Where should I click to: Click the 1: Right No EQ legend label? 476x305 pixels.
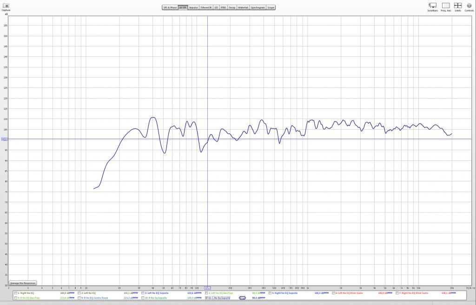(x=26, y=293)
